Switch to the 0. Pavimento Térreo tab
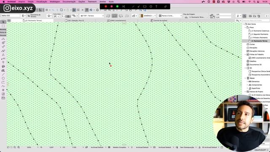This screenshot has width=270, height=152. point(32,21)
